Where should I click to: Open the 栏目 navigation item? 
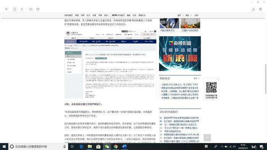click(x=134, y=15)
